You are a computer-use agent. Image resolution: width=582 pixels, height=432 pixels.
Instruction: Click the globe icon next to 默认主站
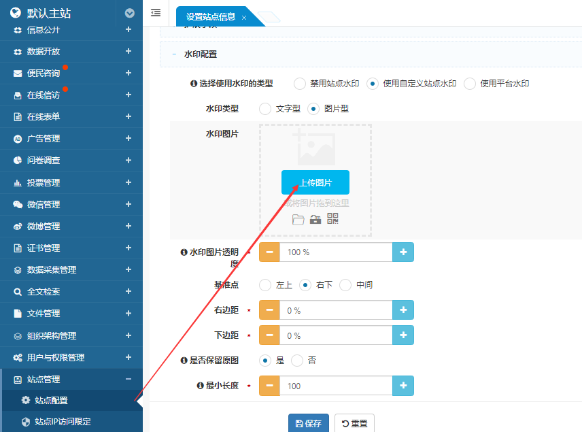click(x=16, y=13)
